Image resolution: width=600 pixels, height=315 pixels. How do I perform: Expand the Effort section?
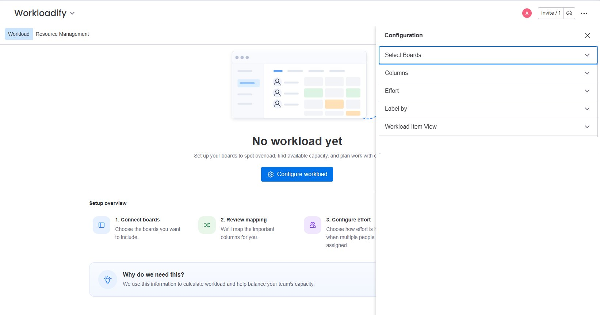488,91
